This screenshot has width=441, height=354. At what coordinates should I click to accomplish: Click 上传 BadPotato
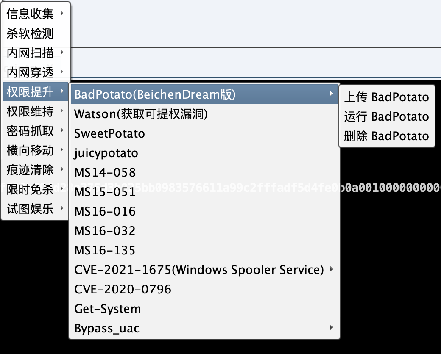[387, 97]
